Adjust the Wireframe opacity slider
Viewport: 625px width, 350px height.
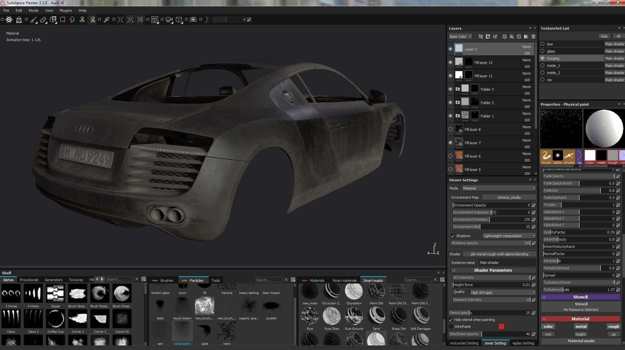490,334
